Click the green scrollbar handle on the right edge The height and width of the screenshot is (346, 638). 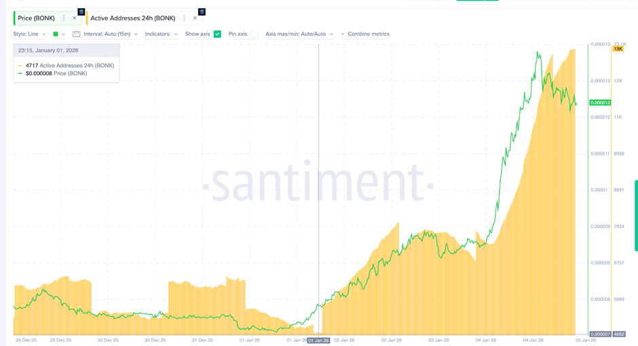[x=637, y=215]
